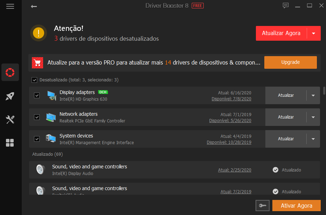Screen dimensions: 326x215
Task: Uncheck the Display adapters driver checkbox
Action: [37, 95]
